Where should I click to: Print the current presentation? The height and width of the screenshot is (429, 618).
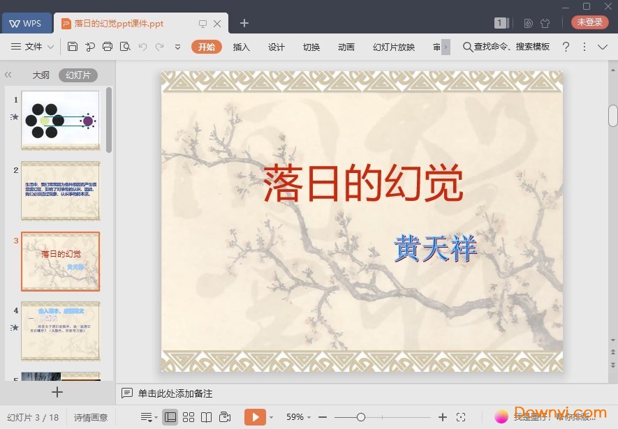[x=108, y=47]
